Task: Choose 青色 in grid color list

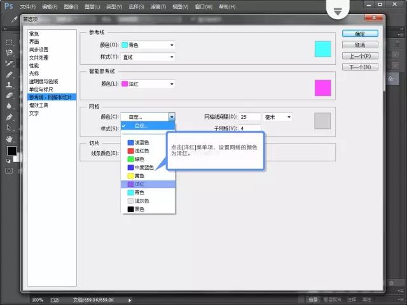Action: (x=148, y=193)
